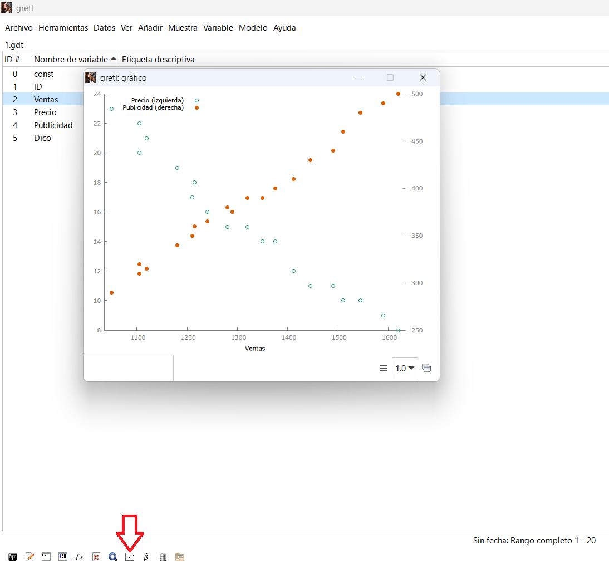This screenshot has height=568, width=609.
Task: Open the calculator tool icon
Action: point(12,557)
